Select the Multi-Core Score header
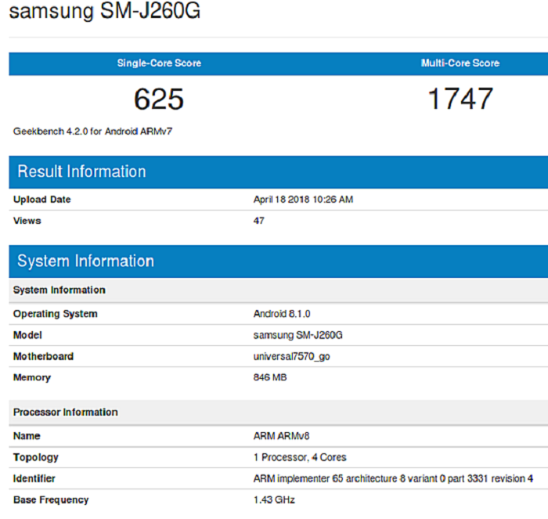 tap(460, 63)
